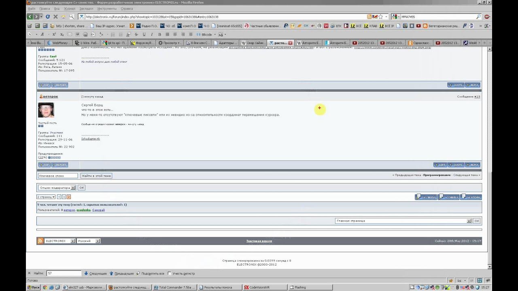Image resolution: width=518 pixels, height=291 pixels.
Task: Open the BBcode dropdown in the toolbar
Action: [214, 34]
